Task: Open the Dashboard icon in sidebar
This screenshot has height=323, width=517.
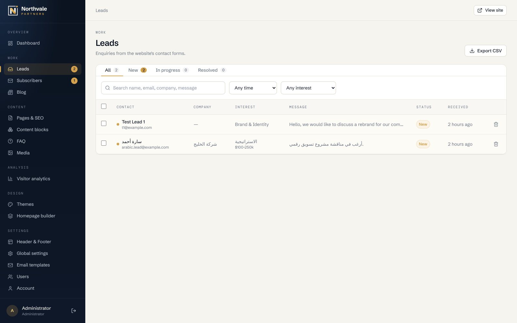Action: pyautogui.click(x=10, y=43)
